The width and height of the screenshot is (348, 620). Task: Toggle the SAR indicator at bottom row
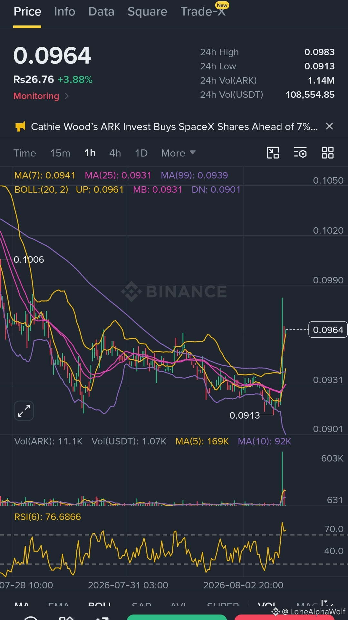pyautogui.click(x=141, y=605)
